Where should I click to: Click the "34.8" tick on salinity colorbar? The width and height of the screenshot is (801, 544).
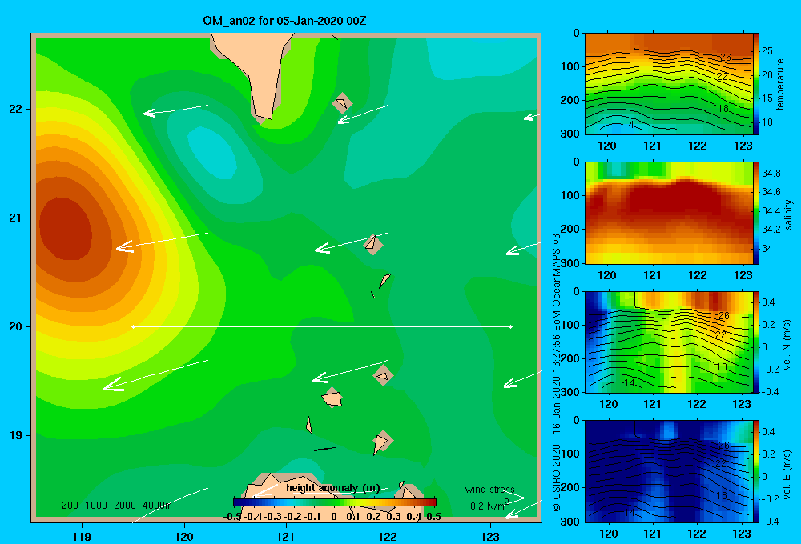(771, 174)
